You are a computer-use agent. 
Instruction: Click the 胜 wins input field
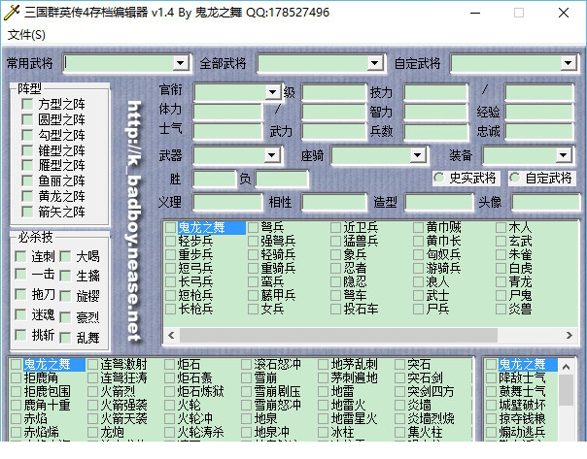215,179
